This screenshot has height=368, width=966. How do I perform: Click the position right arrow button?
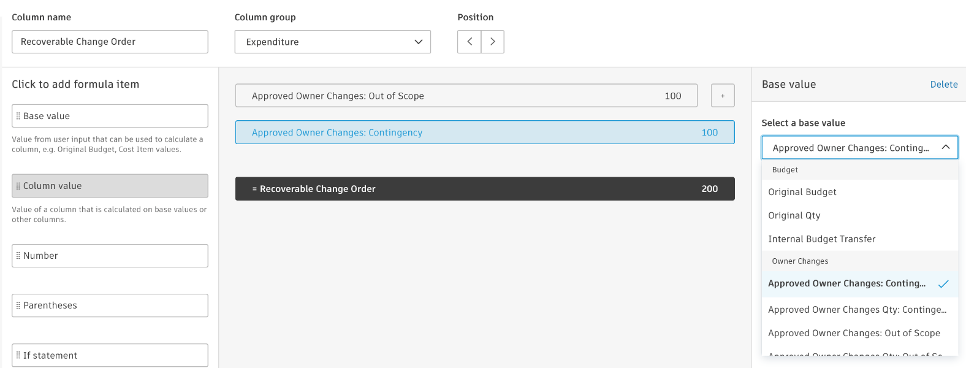point(492,42)
